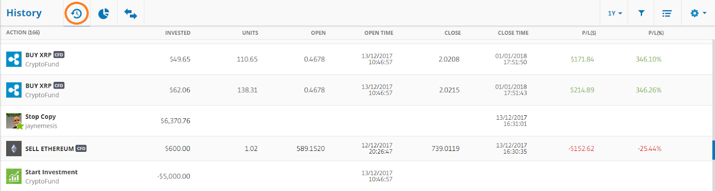The width and height of the screenshot is (715, 191).
Task: Sort by the INVESTED column header
Action: [178, 33]
